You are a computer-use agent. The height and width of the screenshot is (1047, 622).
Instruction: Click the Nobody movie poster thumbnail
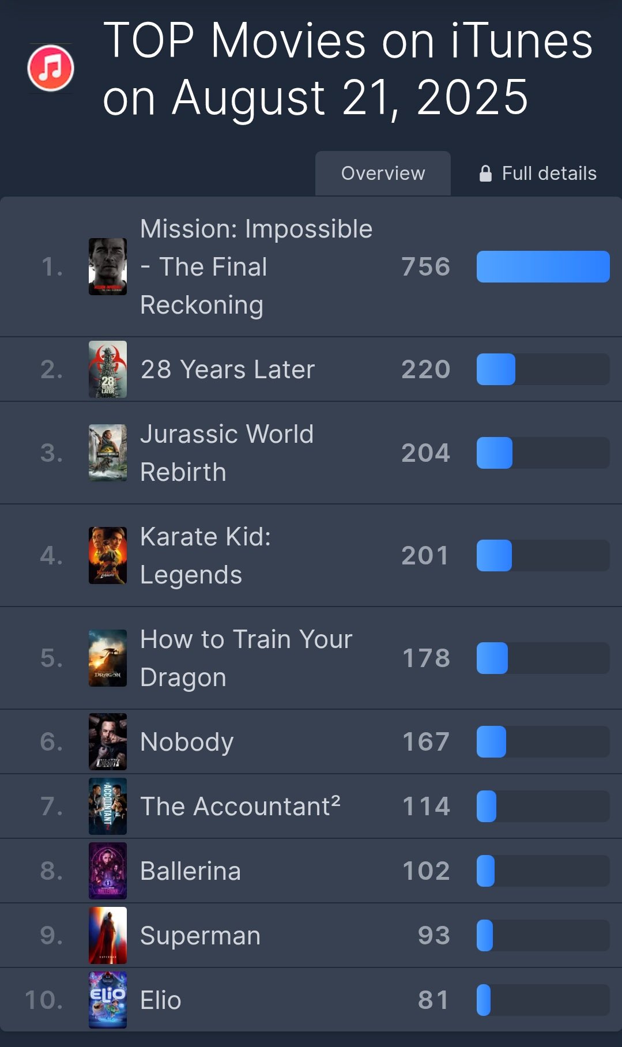108,741
